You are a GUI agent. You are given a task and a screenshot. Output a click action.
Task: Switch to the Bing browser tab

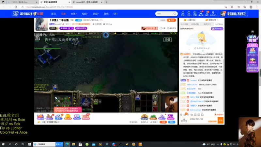[22, 2]
